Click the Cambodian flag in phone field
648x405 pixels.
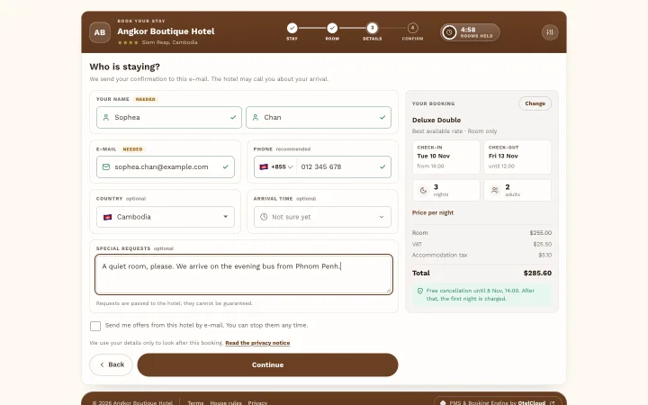pyautogui.click(x=263, y=167)
